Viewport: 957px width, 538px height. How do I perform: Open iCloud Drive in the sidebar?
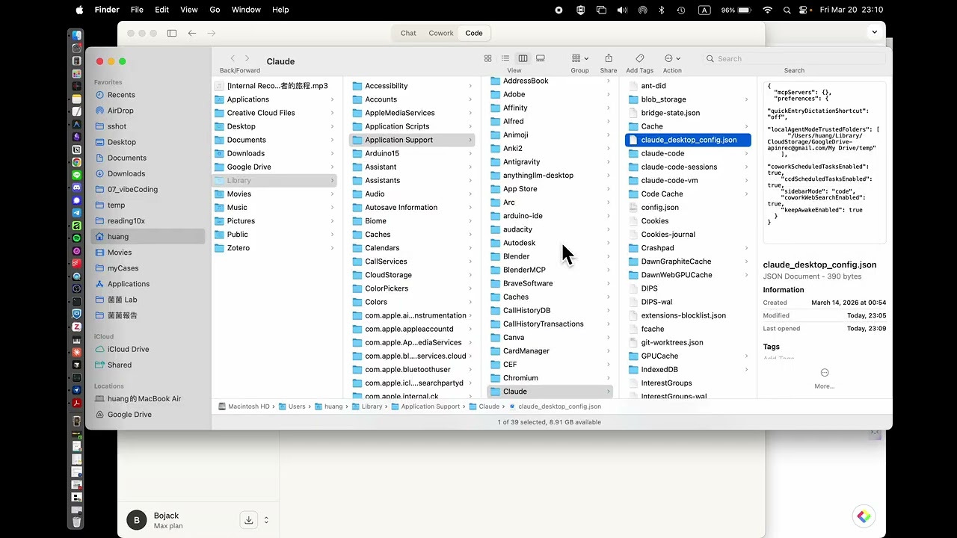click(128, 349)
